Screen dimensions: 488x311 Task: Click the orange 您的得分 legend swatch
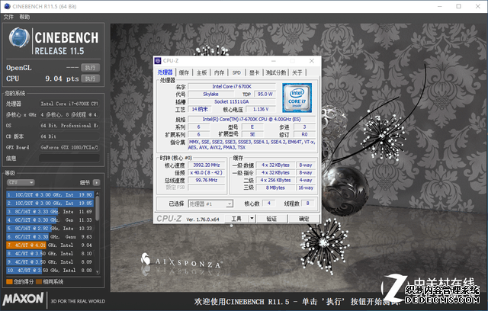[9, 282]
